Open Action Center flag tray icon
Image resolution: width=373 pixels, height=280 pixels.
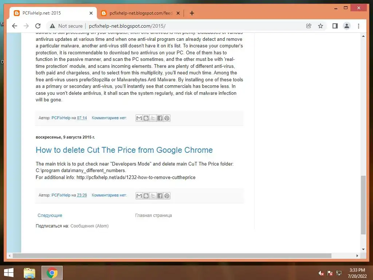pos(330,273)
